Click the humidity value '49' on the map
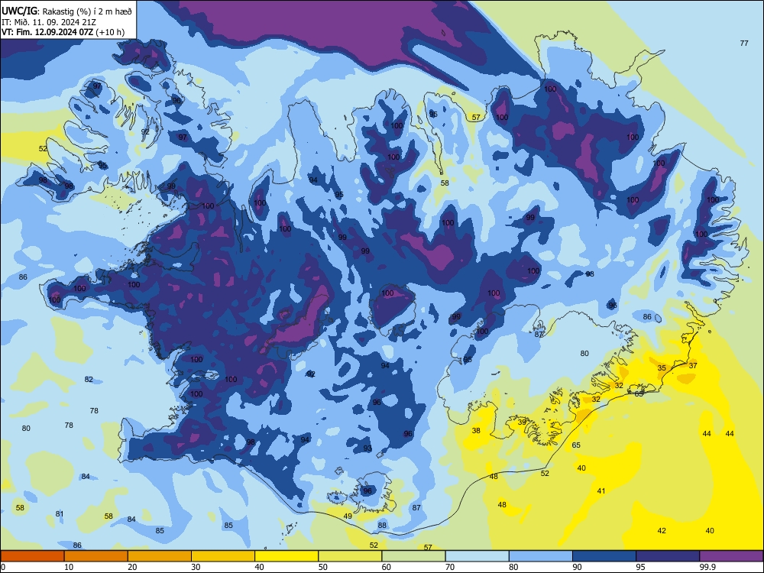 [x=348, y=516]
